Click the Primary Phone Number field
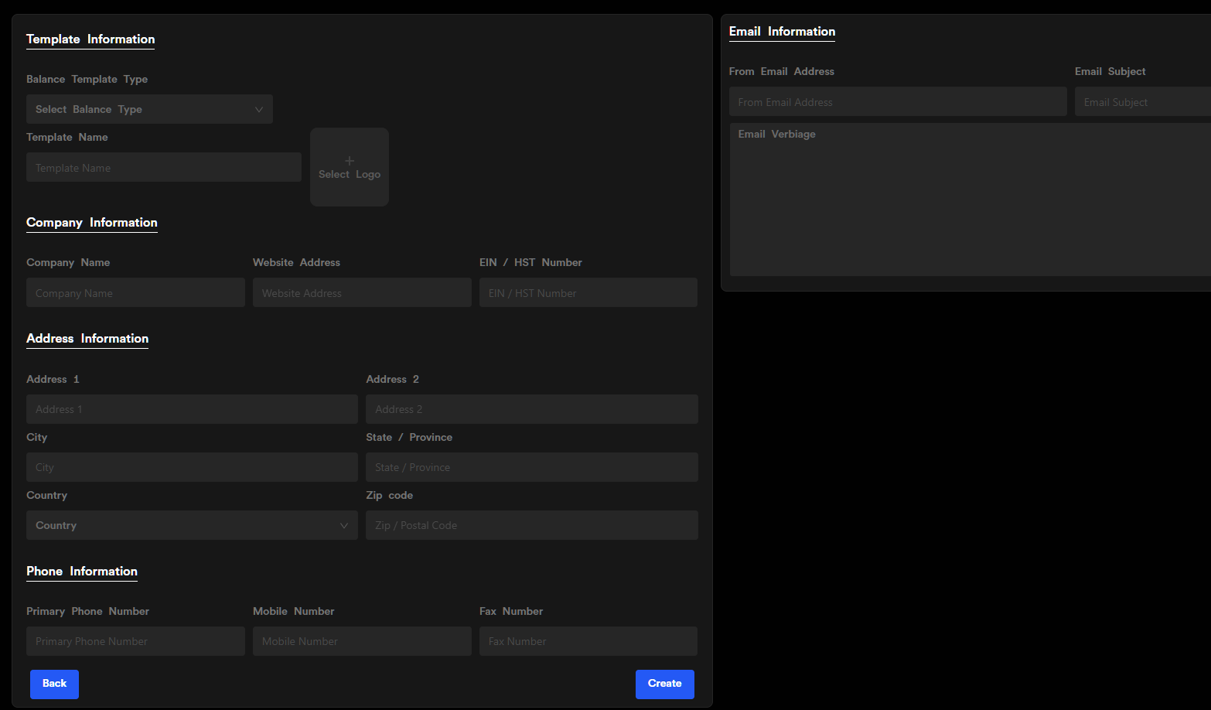Screen dimensions: 1211x710 pyautogui.click(x=135, y=641)
